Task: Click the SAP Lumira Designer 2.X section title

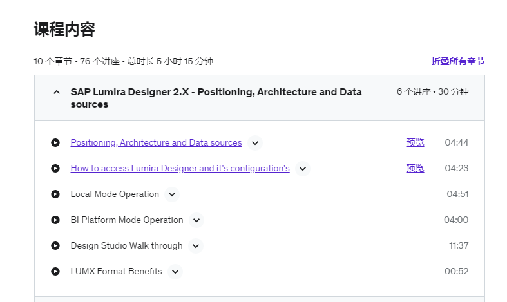Action: click(x=216, y=98)
